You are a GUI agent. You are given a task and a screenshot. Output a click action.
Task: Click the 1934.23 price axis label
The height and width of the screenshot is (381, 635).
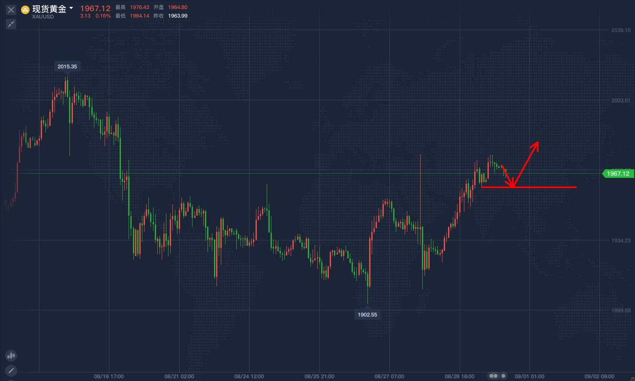click(x=621, y=240)
